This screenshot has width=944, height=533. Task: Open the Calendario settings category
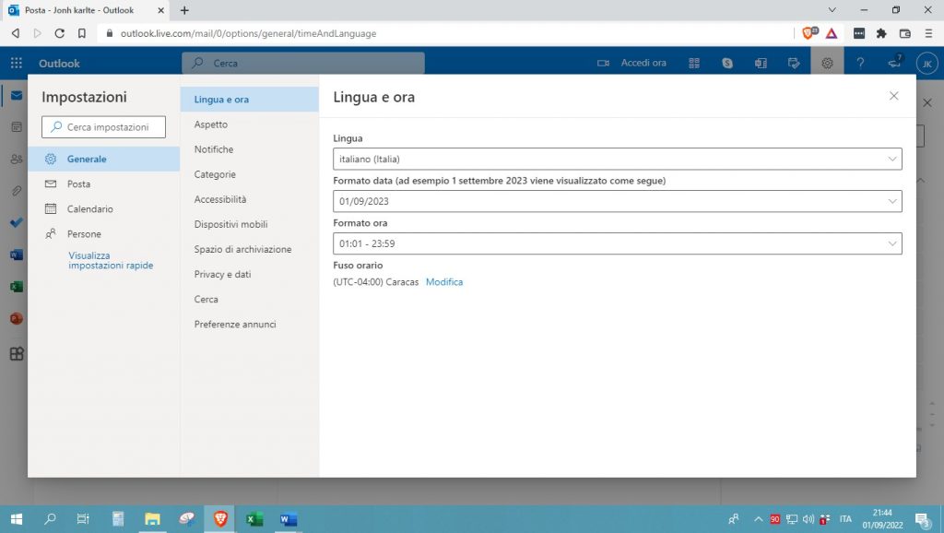(x=89, y=209)
